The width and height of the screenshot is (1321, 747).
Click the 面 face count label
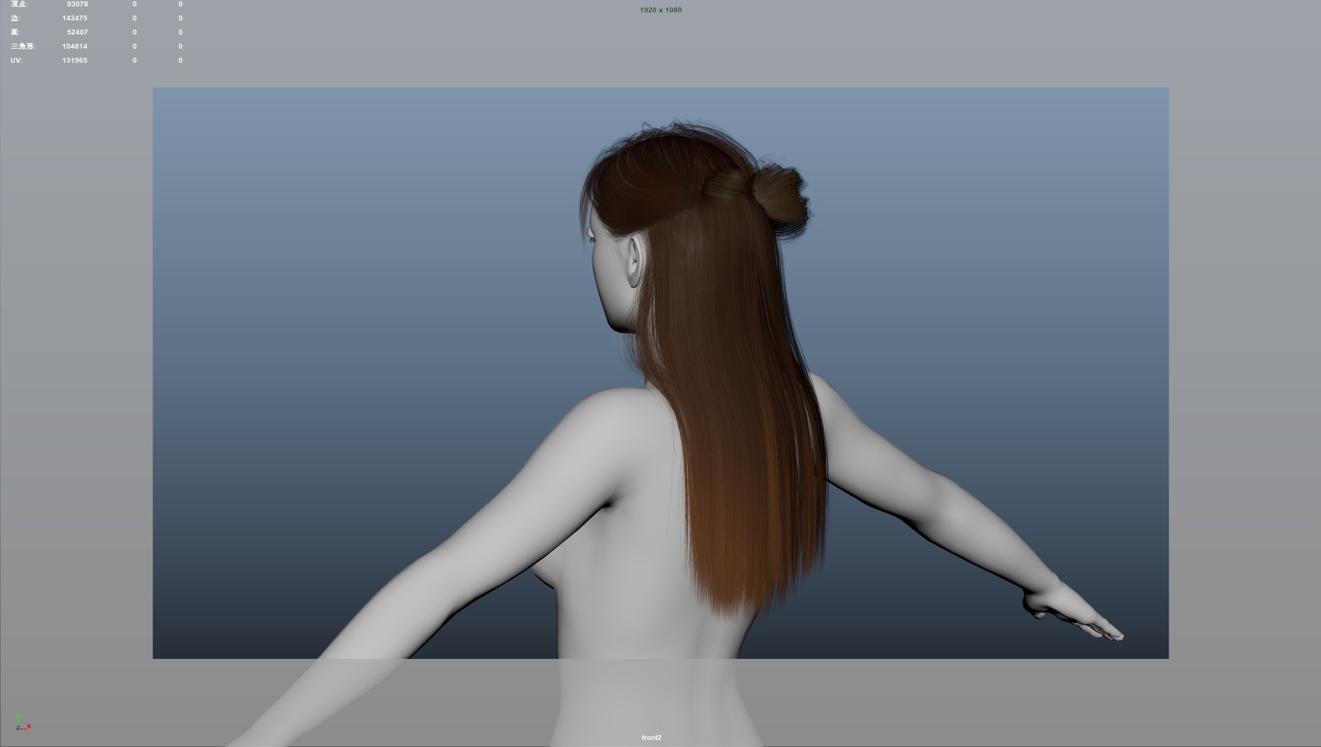15,32
